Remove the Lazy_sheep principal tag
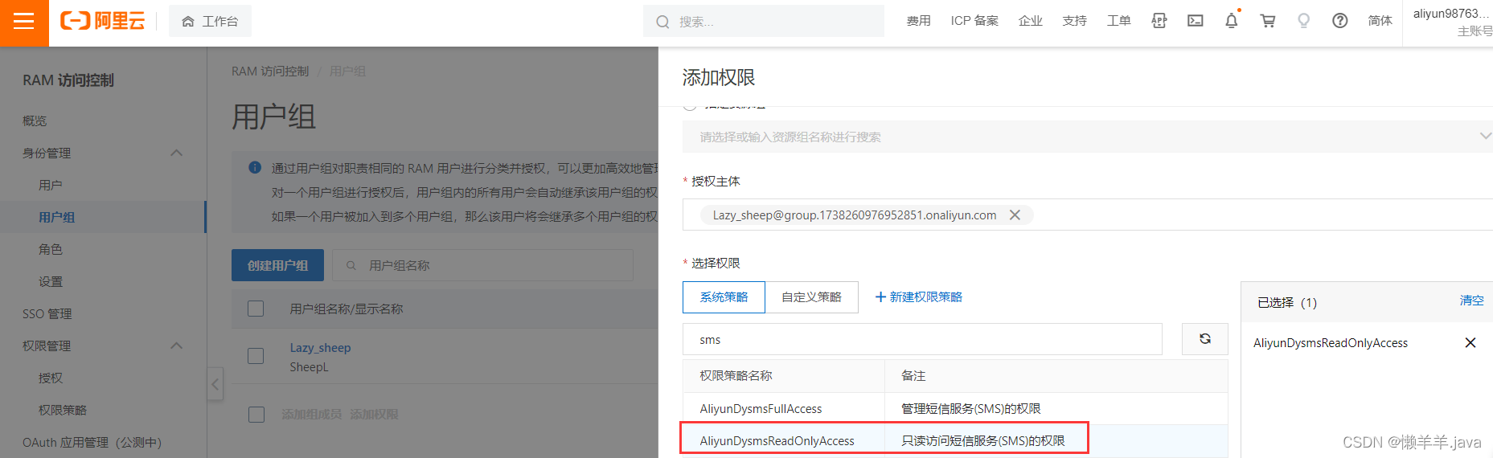The height and width of the screenshot is (458, 1493). 1015,215
